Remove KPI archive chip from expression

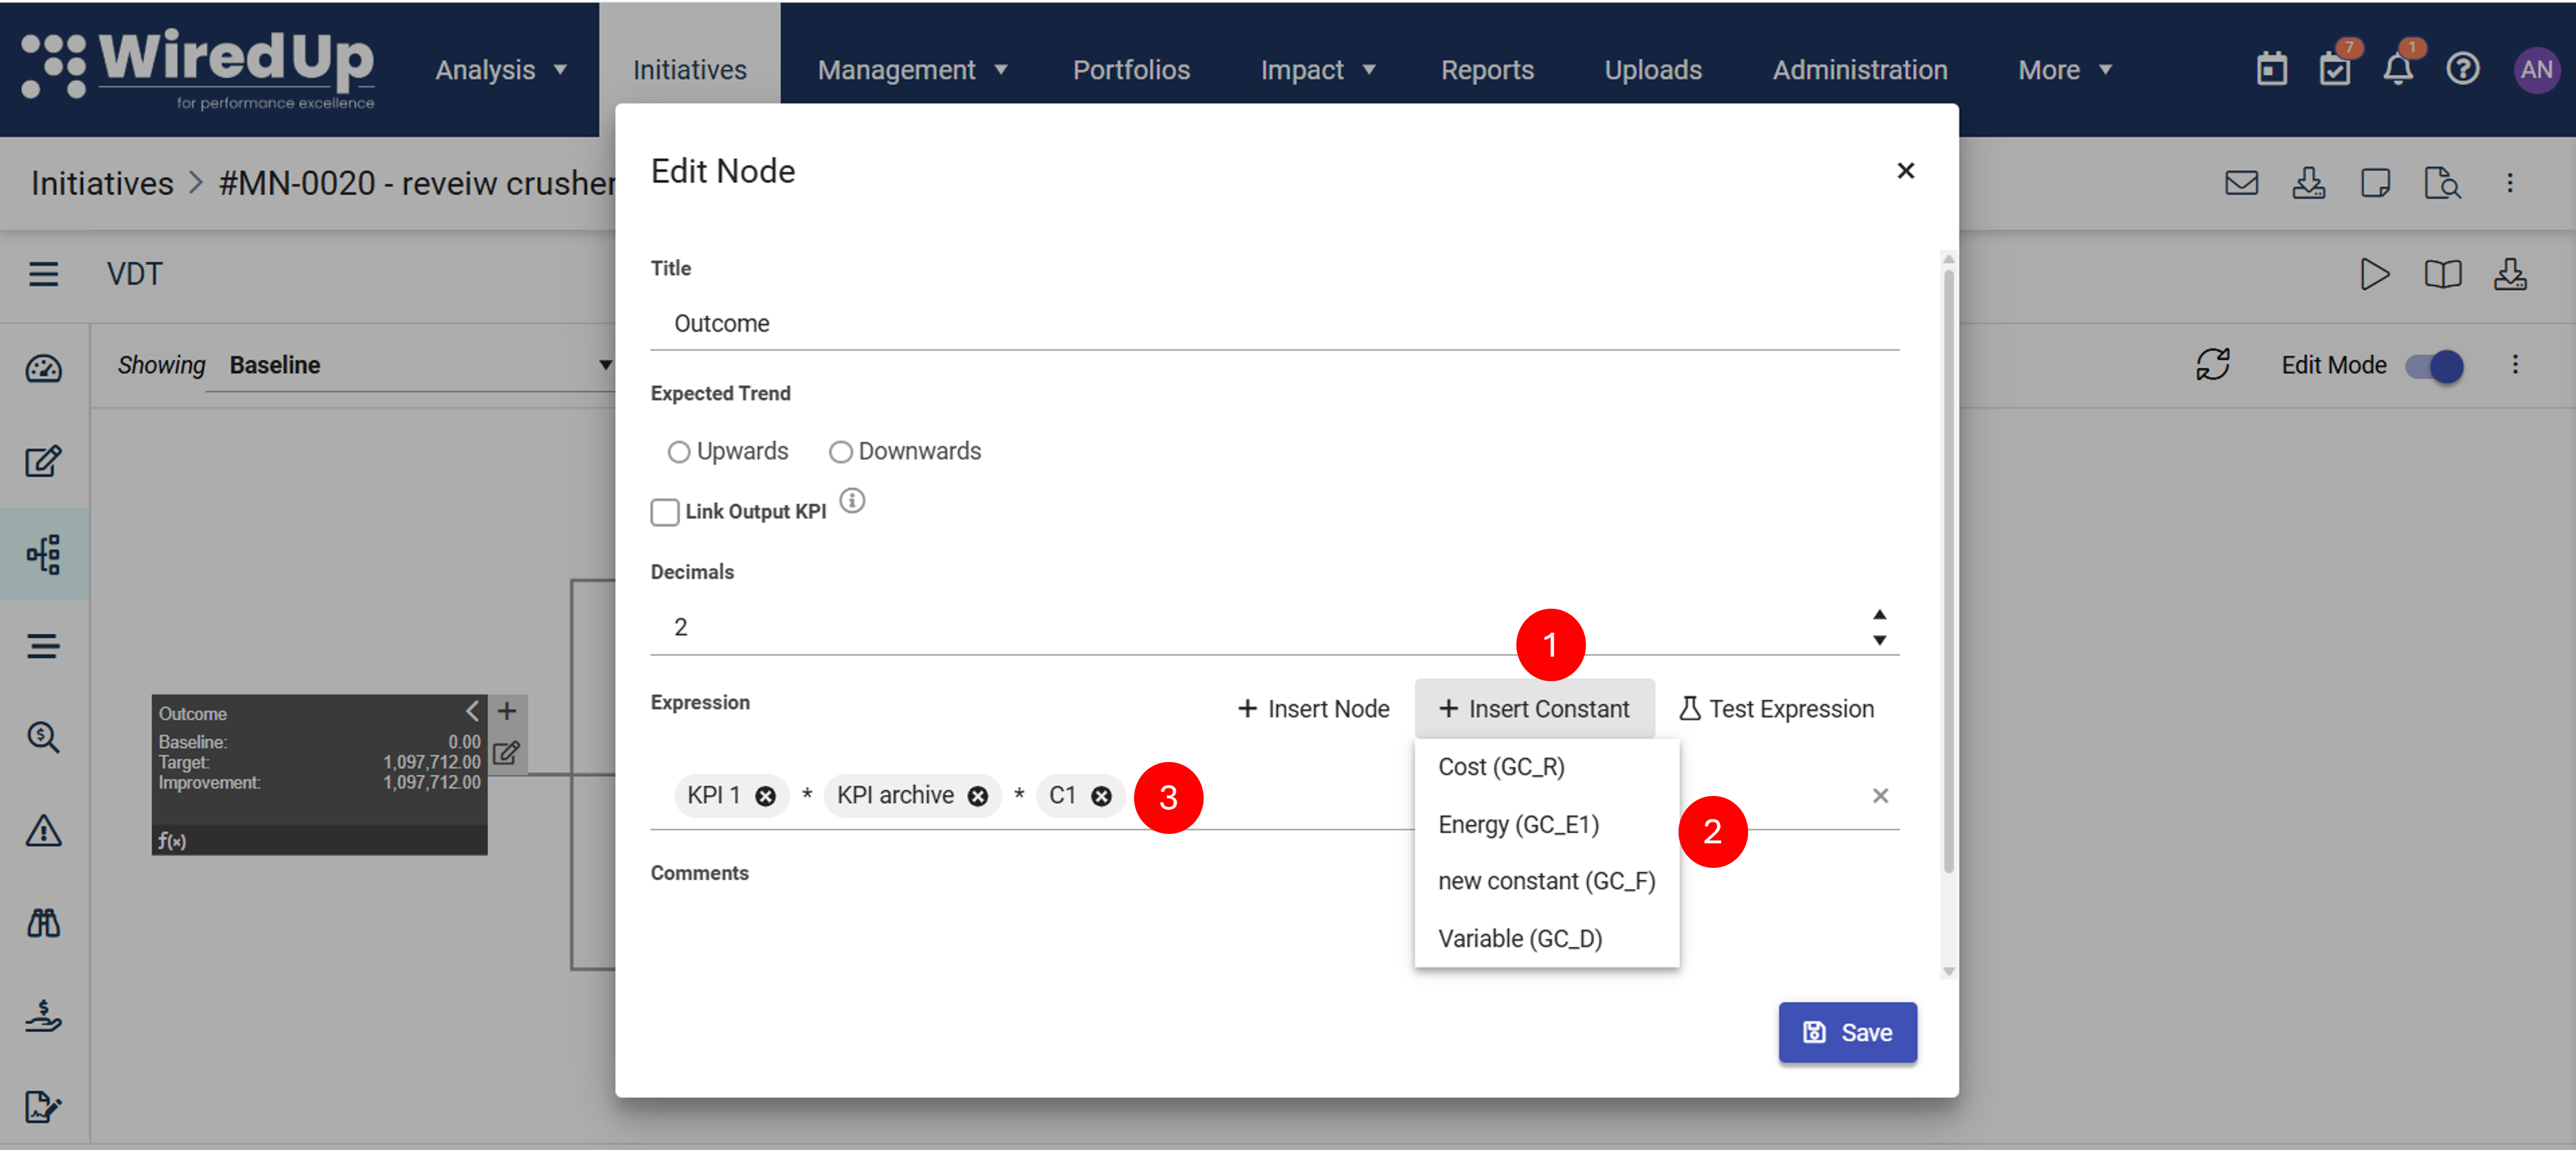[978, 796]
